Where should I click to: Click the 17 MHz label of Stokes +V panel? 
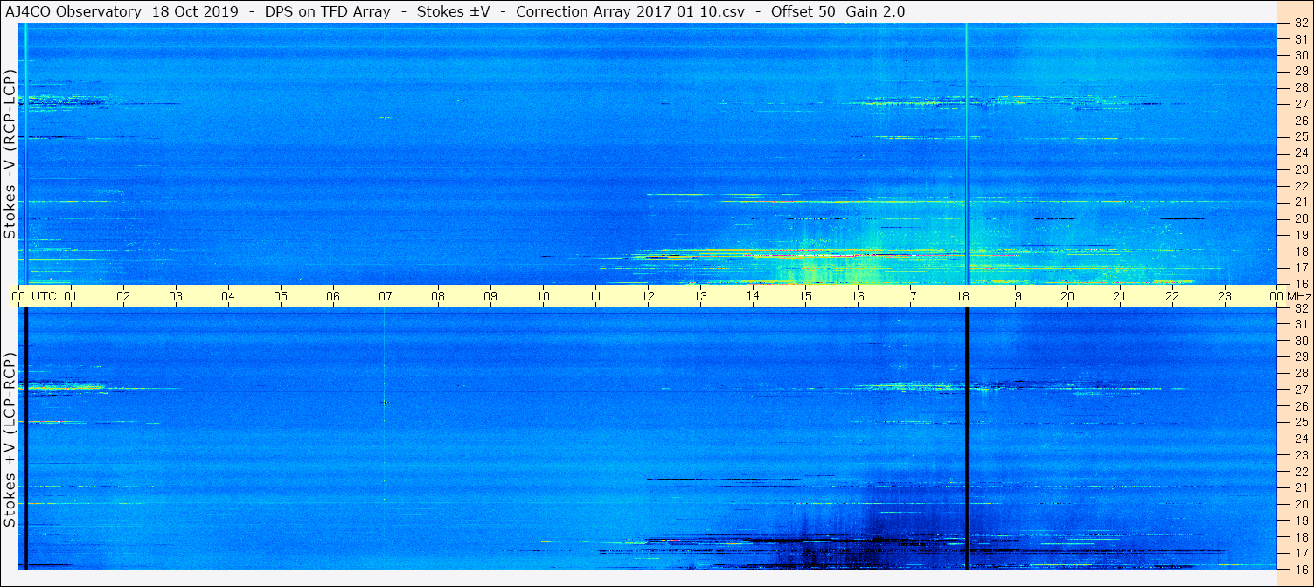[1300, 553]
